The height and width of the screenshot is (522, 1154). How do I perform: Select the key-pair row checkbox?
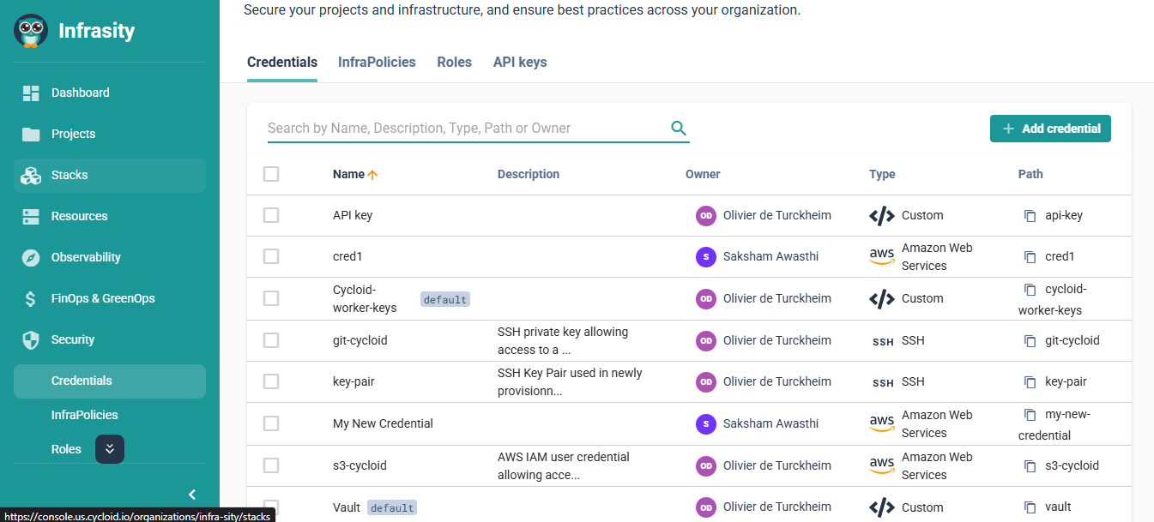click(x=271, y=381)
